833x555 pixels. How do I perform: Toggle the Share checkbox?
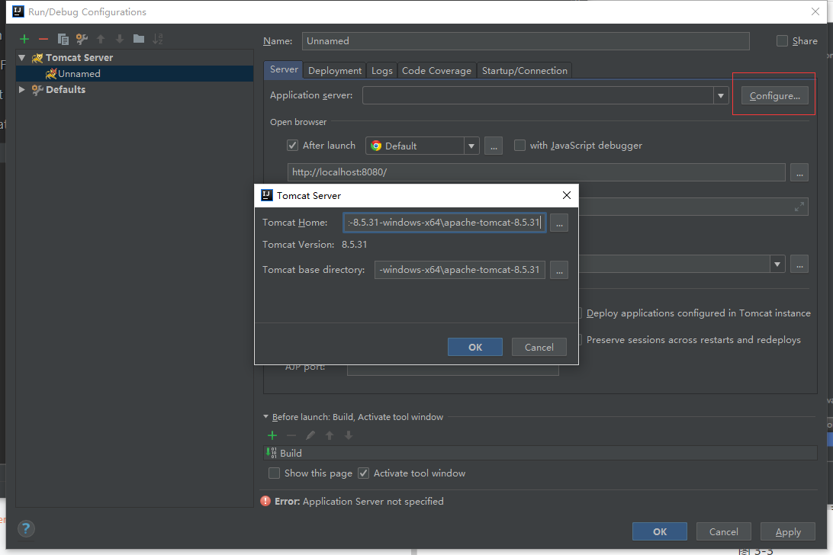point(782,41)
